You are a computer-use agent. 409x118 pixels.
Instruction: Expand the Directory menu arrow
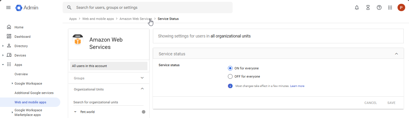(3, 46)
